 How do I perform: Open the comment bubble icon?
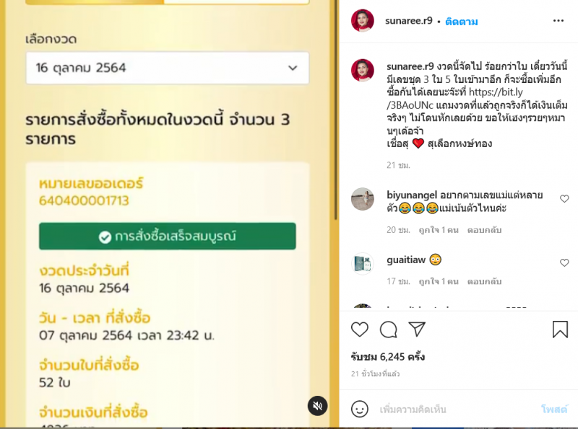(388, 330)
